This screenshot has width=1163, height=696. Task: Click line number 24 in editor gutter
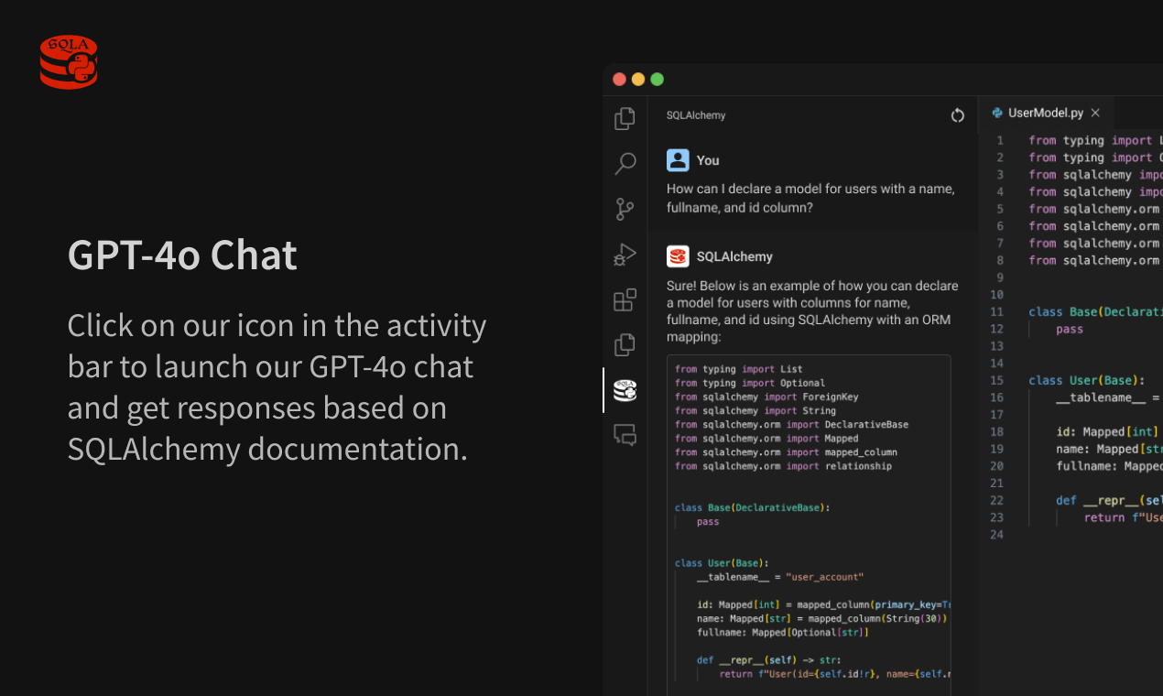[x=997, y=534]
